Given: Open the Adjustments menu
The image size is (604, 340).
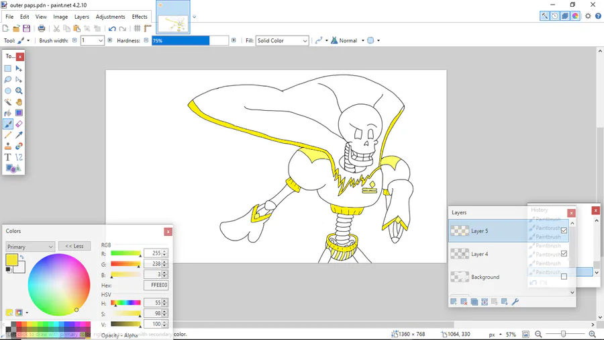Looking at the screenshot, I should tap(110, 17).
